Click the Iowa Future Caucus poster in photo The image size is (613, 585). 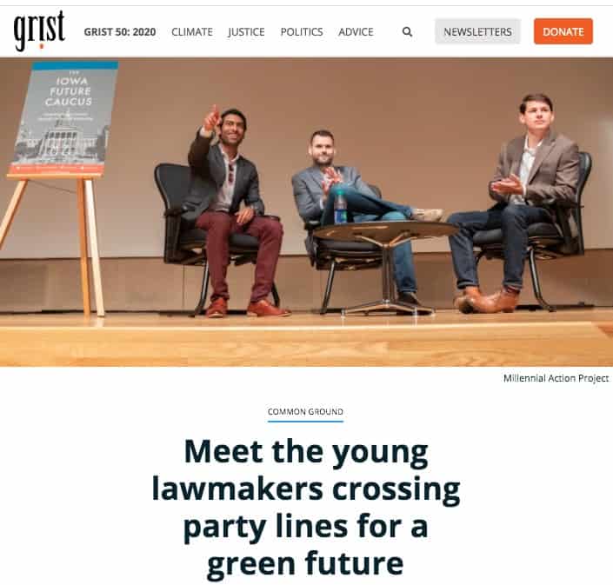point(64,117)
